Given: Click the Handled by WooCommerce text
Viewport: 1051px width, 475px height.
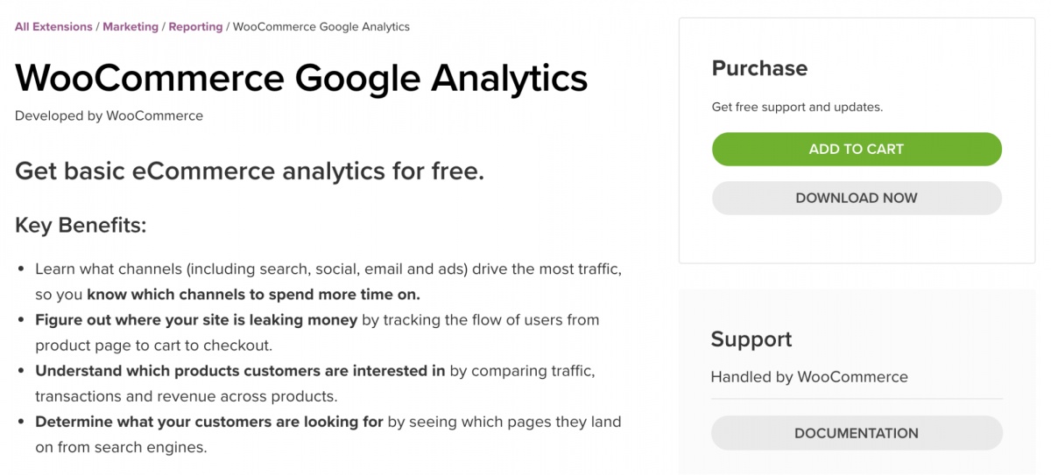Looking at the screenshot, I should coord(808,377).
